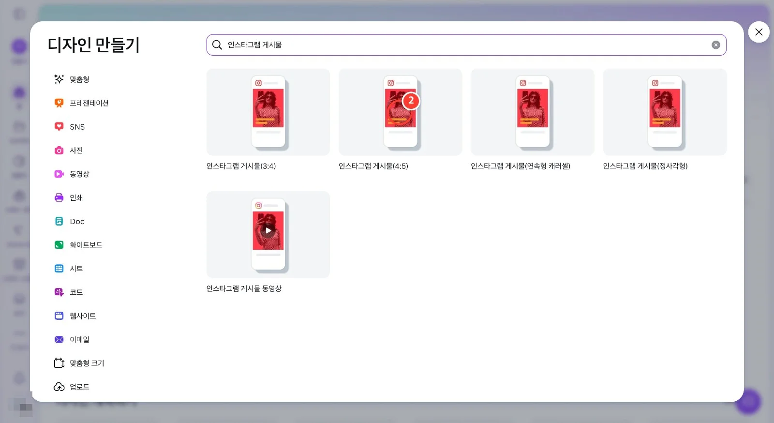Click the 시트 table icon

[x=59, y=268]
